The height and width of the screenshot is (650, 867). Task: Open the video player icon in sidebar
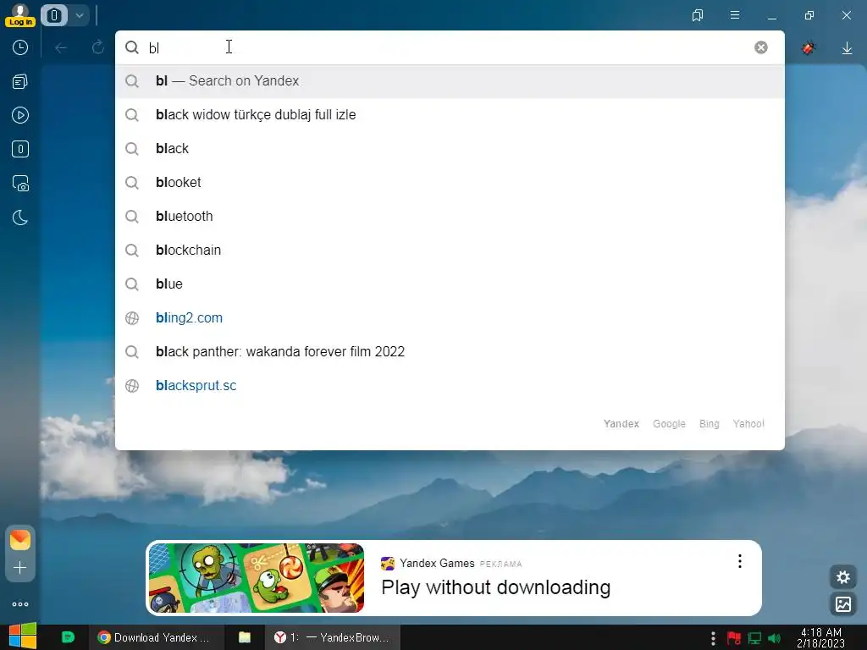20,115
